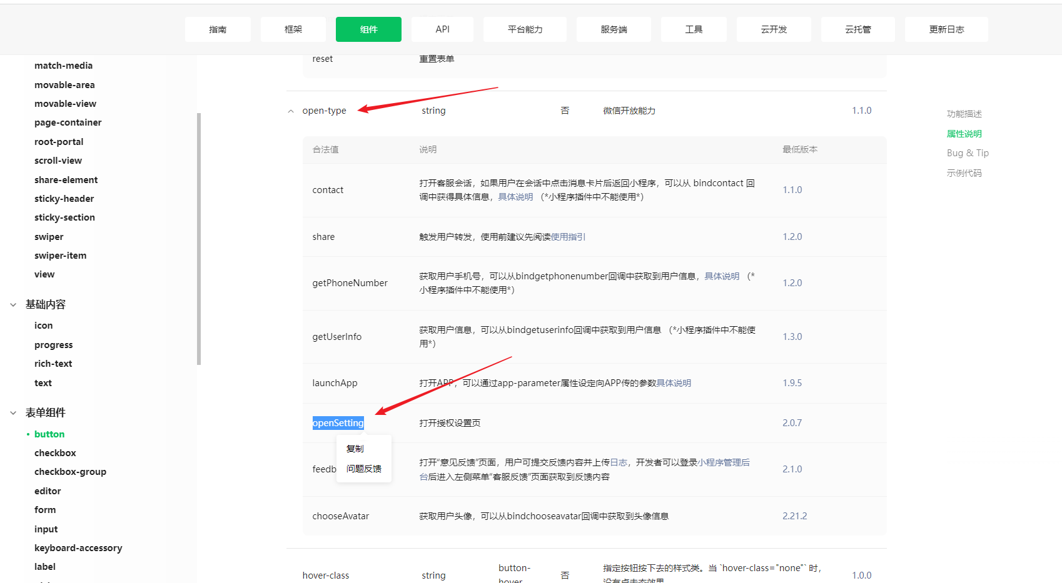Choose 问题反馈 in the context menu
This screenshot has width=1062, height=583.
(x=364, y=469)
